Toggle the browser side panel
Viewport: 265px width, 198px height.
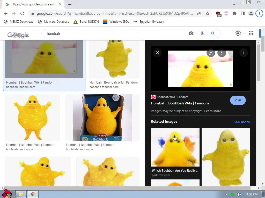pos(243,13)
